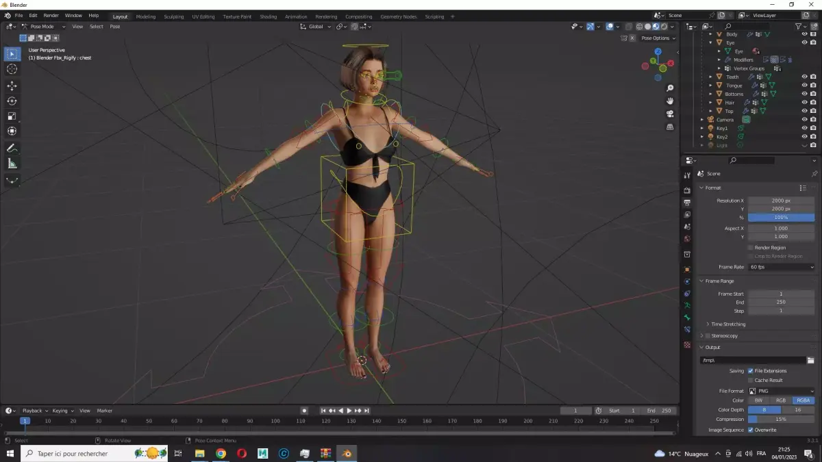Pick the Rotate tool
This screenshot has height=462, width=822.
click(12, 101)
